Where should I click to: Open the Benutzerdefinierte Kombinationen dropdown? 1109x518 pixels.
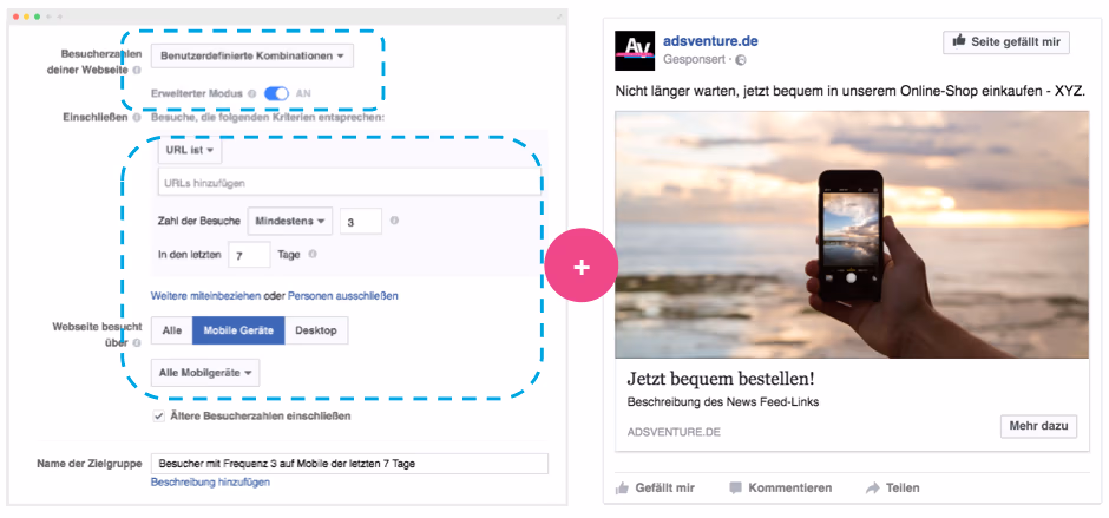click(x=252, y=56)
